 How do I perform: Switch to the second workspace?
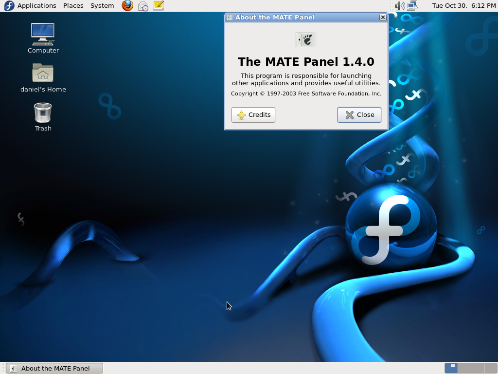pyautogui.click(x=463, y=368)
